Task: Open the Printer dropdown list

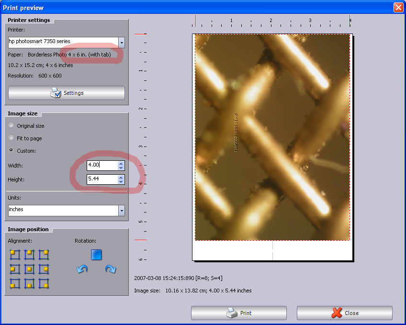Action: 122,43
